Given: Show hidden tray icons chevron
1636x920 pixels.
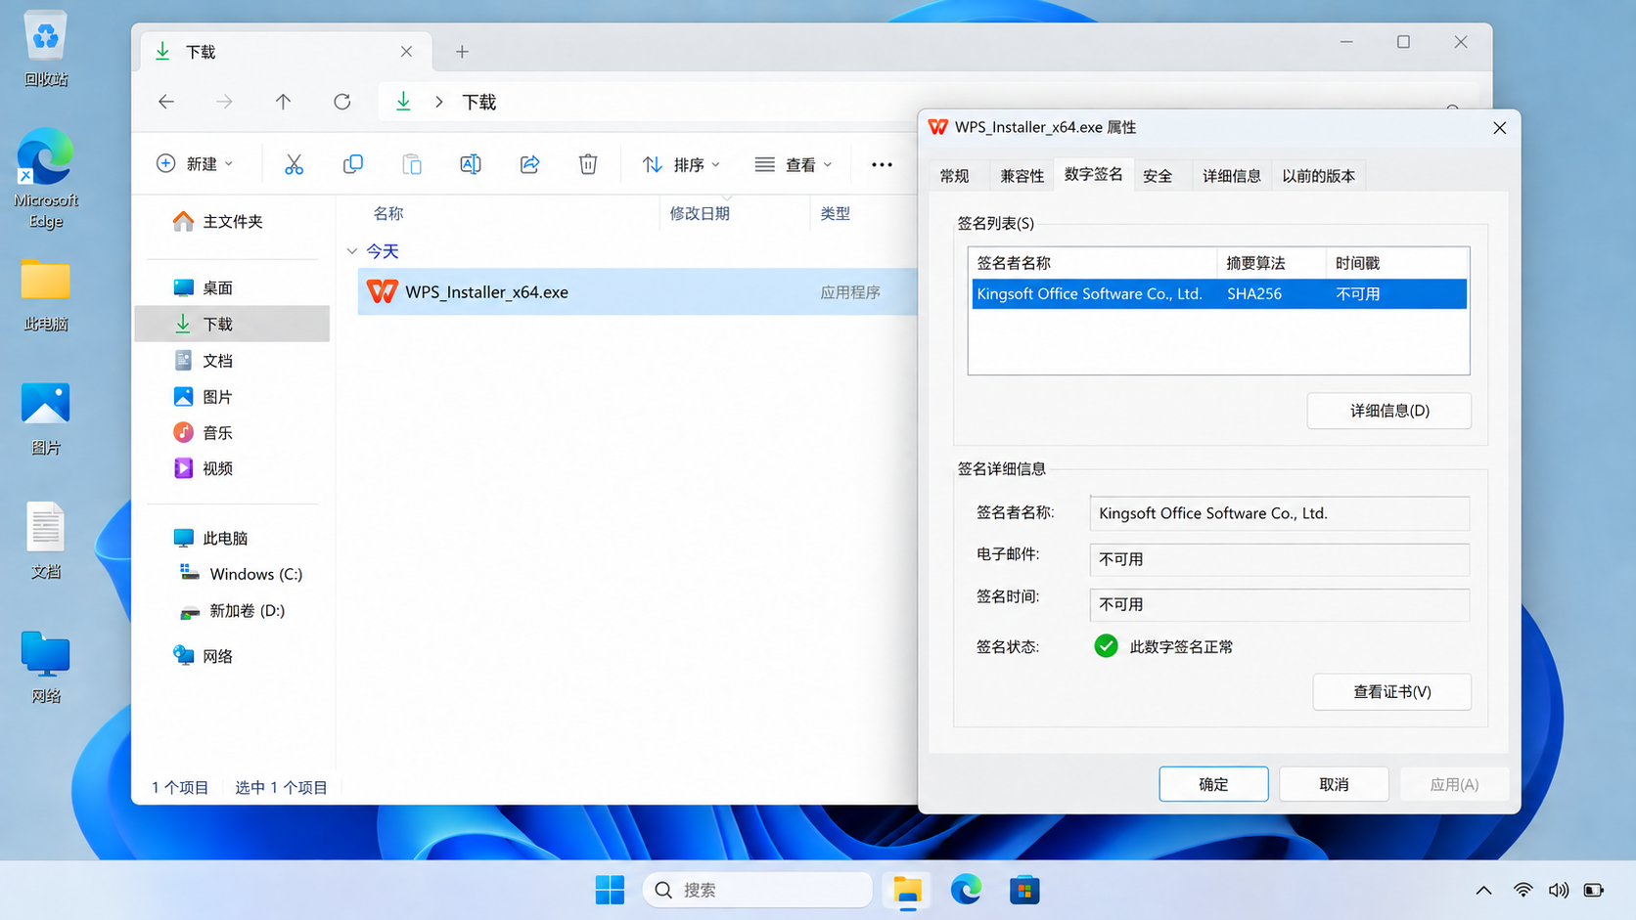Looking at the screenshot, I should (x=1483, y=890).
